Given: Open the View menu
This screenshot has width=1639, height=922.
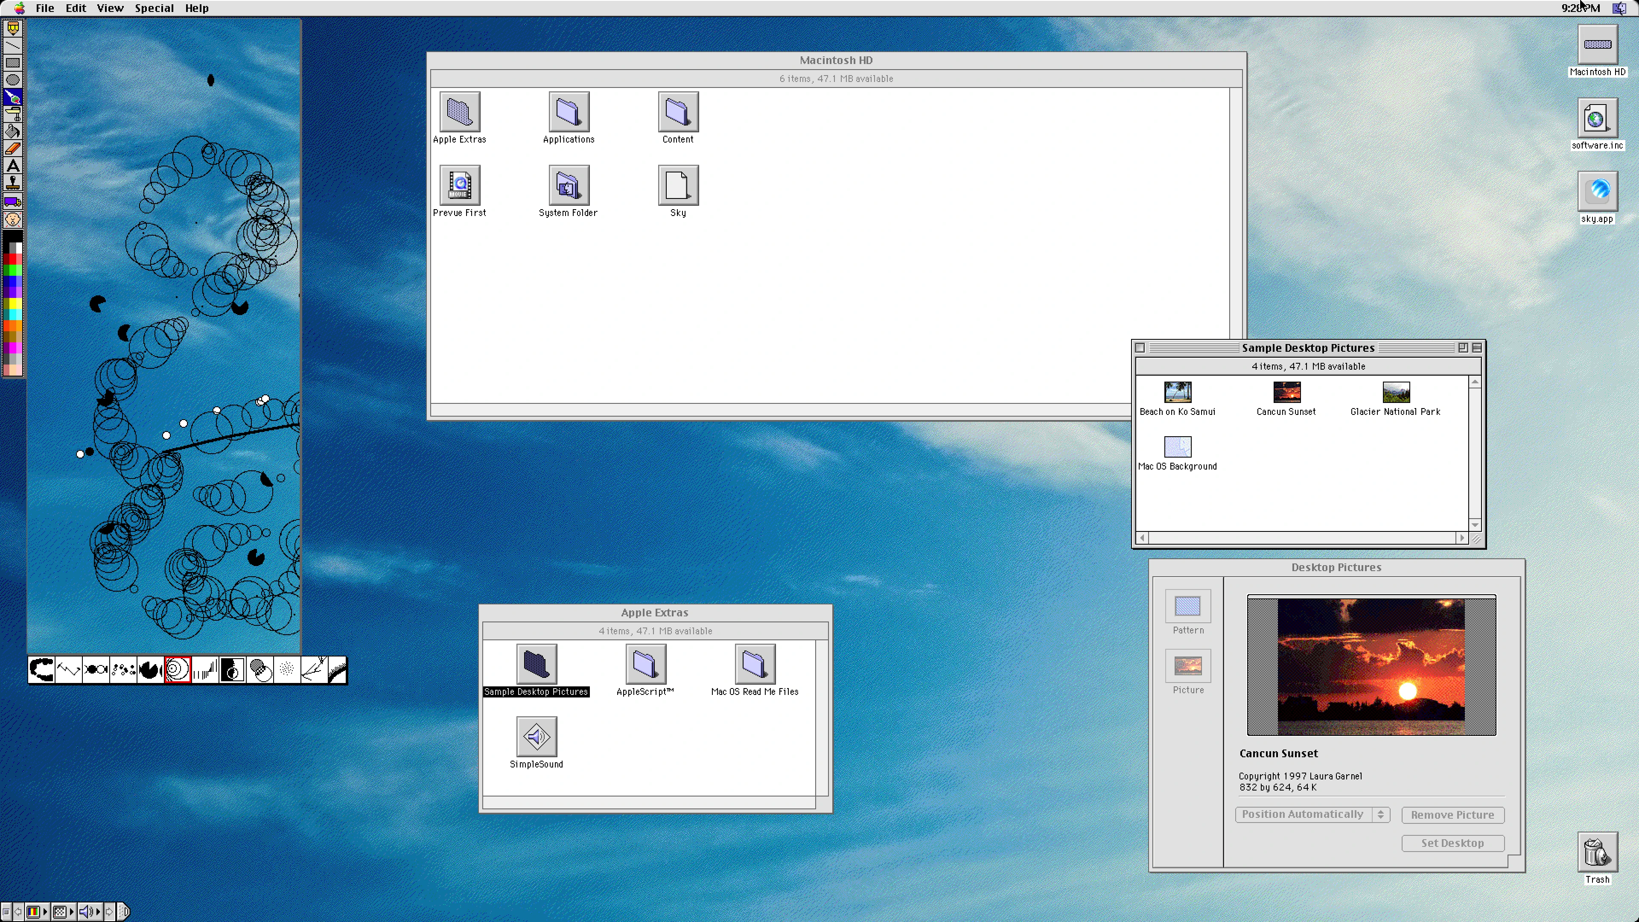Looking at the screenshot, I should tap(110, 8).
